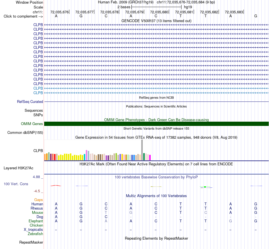269x249 pixels.
Task: Click the RefSeq Curated intron line
Action: 156,102
